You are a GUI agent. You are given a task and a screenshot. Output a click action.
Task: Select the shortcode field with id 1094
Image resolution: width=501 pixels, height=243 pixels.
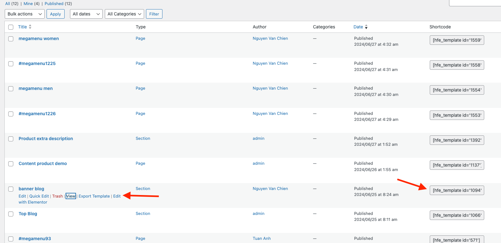point(457,190)
